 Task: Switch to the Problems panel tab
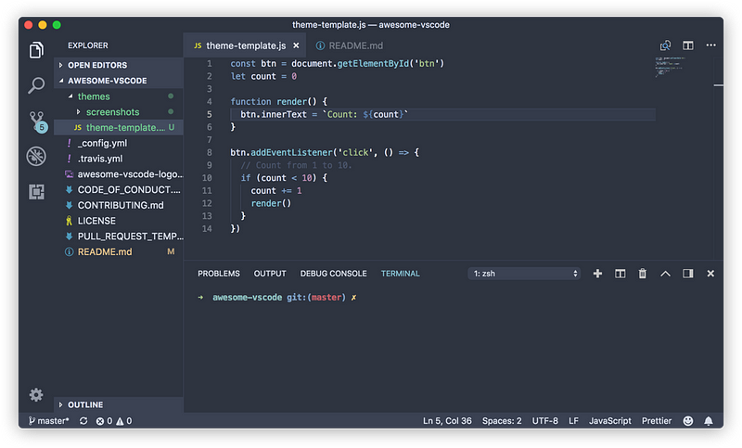click(219, 274)
